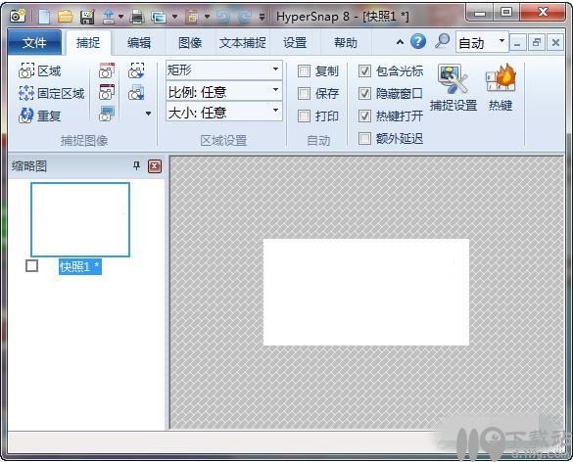Screen dimensions: 573x462
Task: Pin the 缩略图 thumbnail panel
Action: (136, 166)
